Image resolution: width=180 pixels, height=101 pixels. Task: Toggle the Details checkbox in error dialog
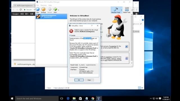[70, 35]
